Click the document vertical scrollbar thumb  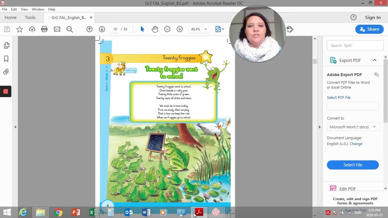(315, 61)
